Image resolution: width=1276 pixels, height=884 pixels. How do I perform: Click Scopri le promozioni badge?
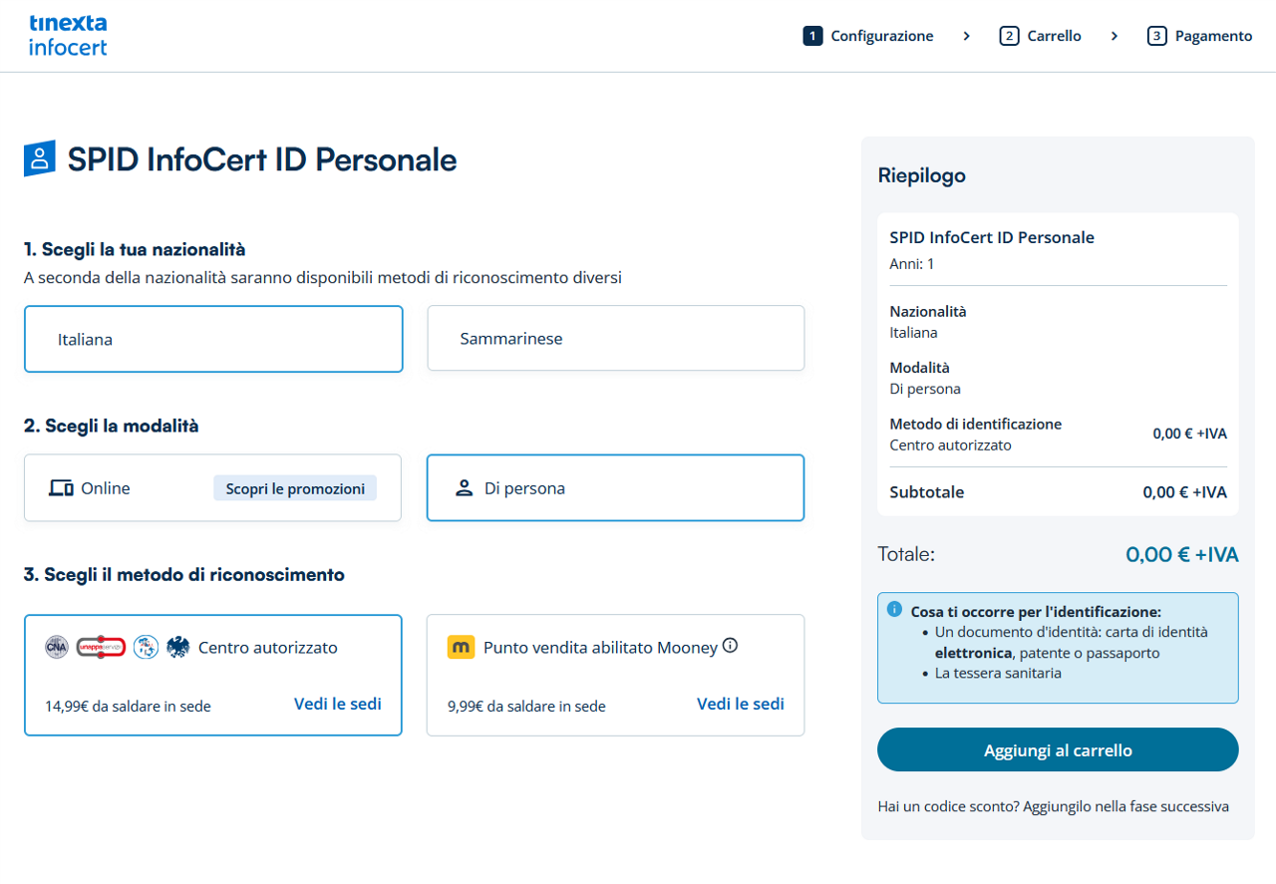[295, 488]
